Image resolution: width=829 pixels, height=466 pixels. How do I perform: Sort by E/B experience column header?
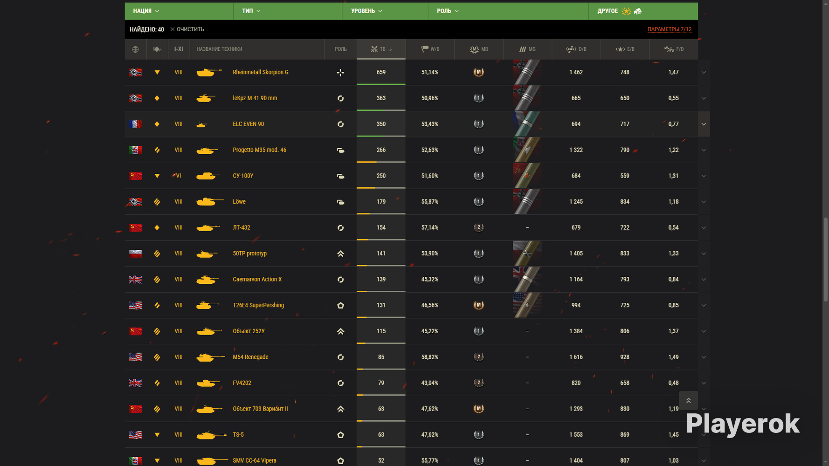click(625, 49)
